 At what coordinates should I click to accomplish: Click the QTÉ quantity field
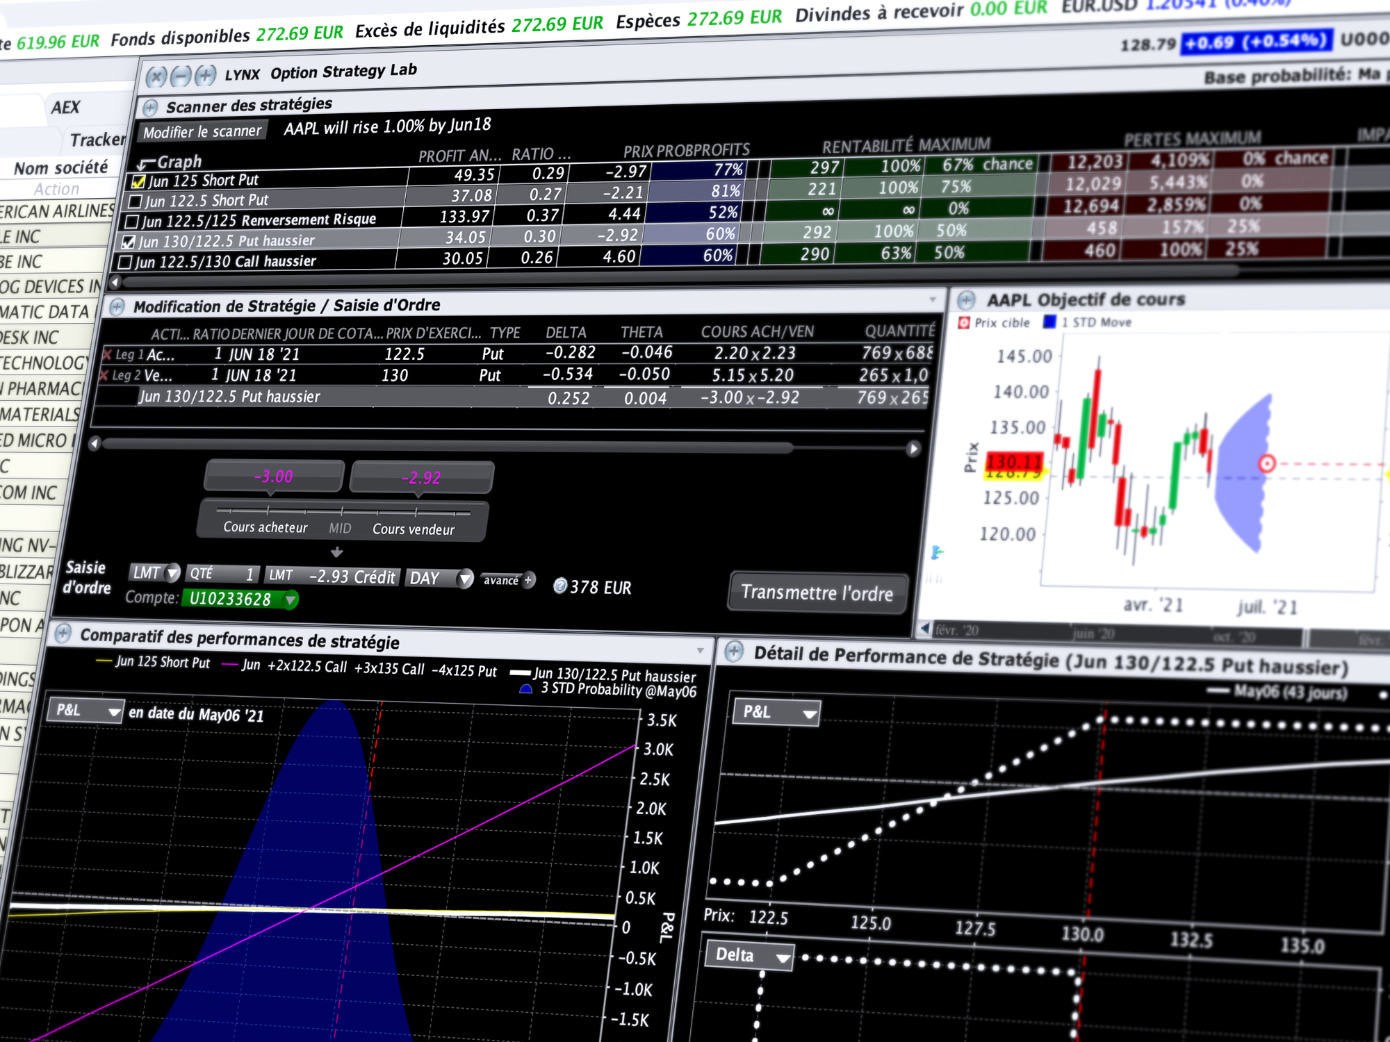click(222, 574)
